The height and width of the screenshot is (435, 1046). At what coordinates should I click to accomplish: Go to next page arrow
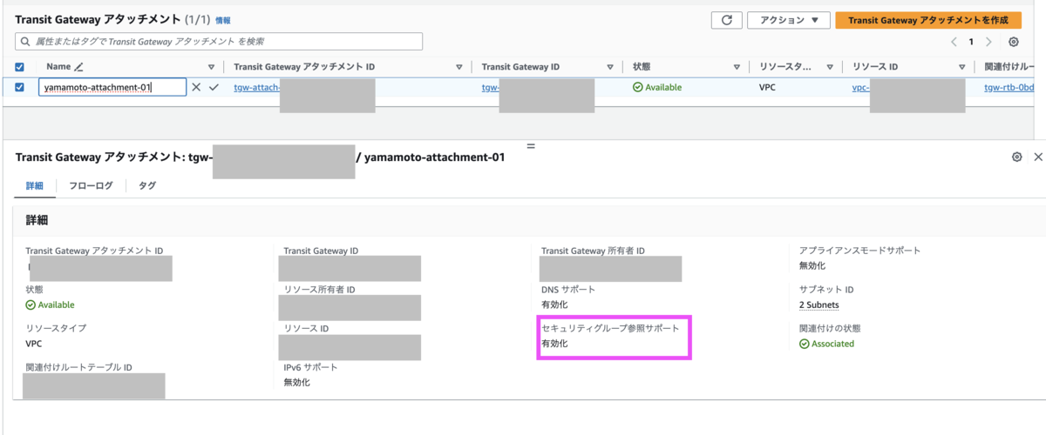988,42
